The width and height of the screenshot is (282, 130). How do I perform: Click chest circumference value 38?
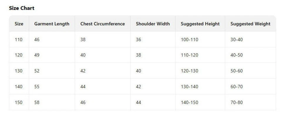click(x=83, y=40)
